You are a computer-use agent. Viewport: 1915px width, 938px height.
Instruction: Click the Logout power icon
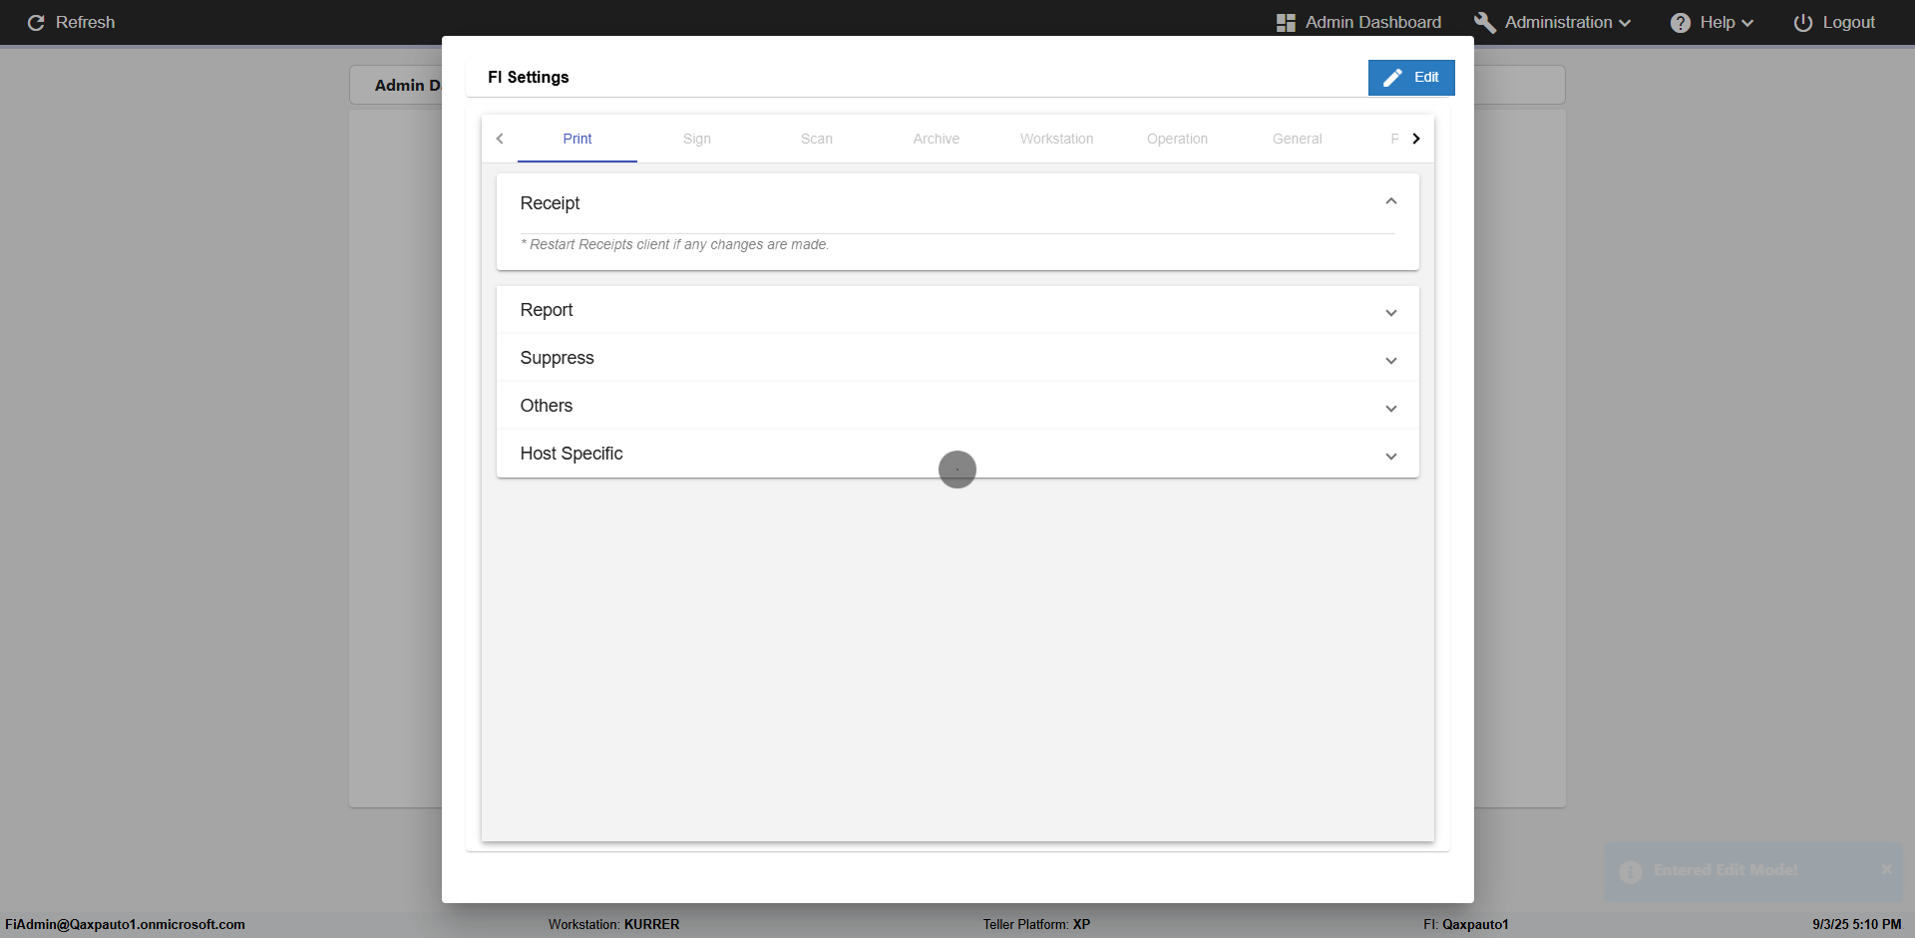tap(1803, 23)
